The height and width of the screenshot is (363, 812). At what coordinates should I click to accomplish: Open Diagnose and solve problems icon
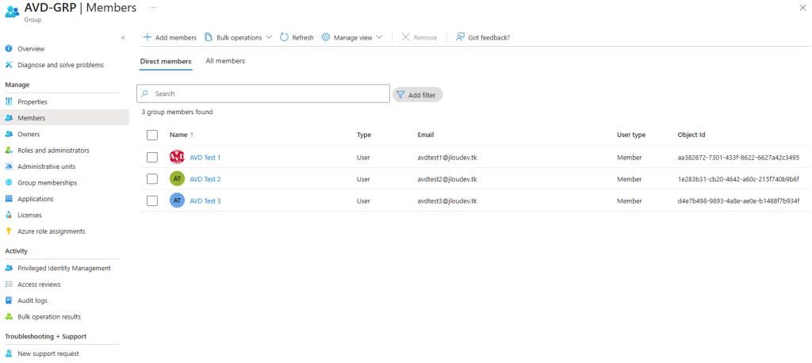click(9, 65)
